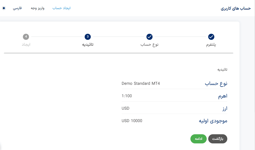This screenshot has width=255, height=150.
Task: Open the ایجاد حساب menu item
Action: (62, 8)
